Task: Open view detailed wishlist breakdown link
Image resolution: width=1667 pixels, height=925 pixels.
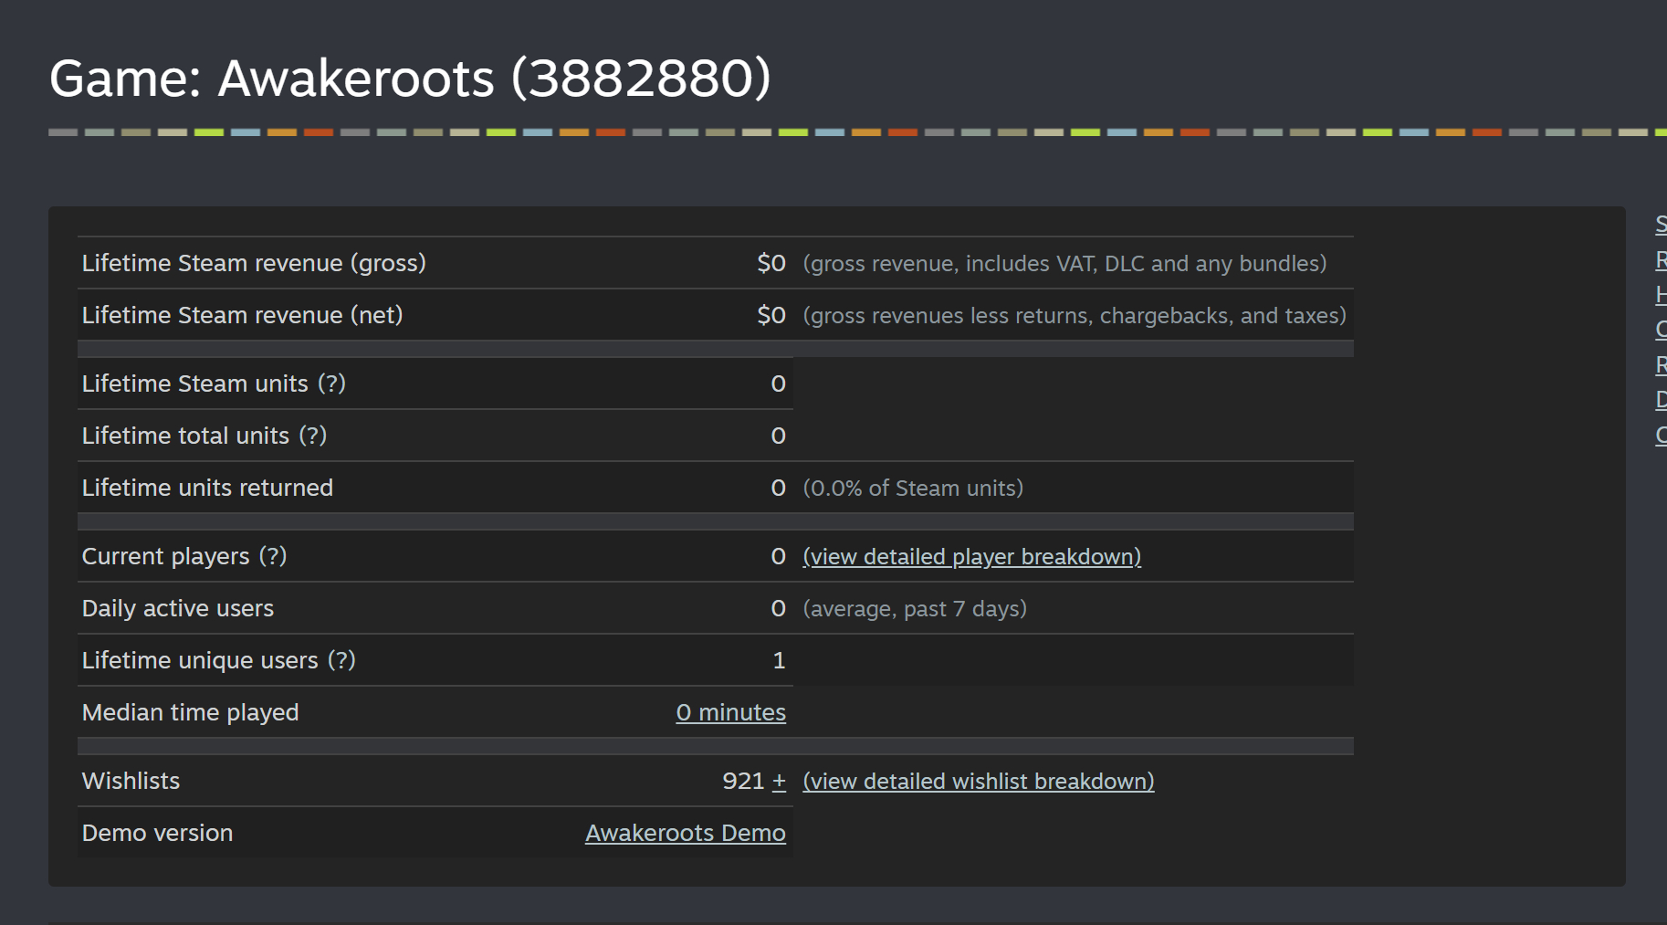Action: coord(978,782)
